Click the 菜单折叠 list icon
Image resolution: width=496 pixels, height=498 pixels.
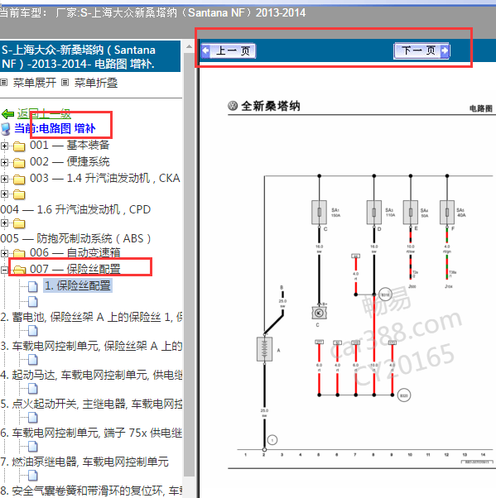pyautogui.click(x=65, y=83)
